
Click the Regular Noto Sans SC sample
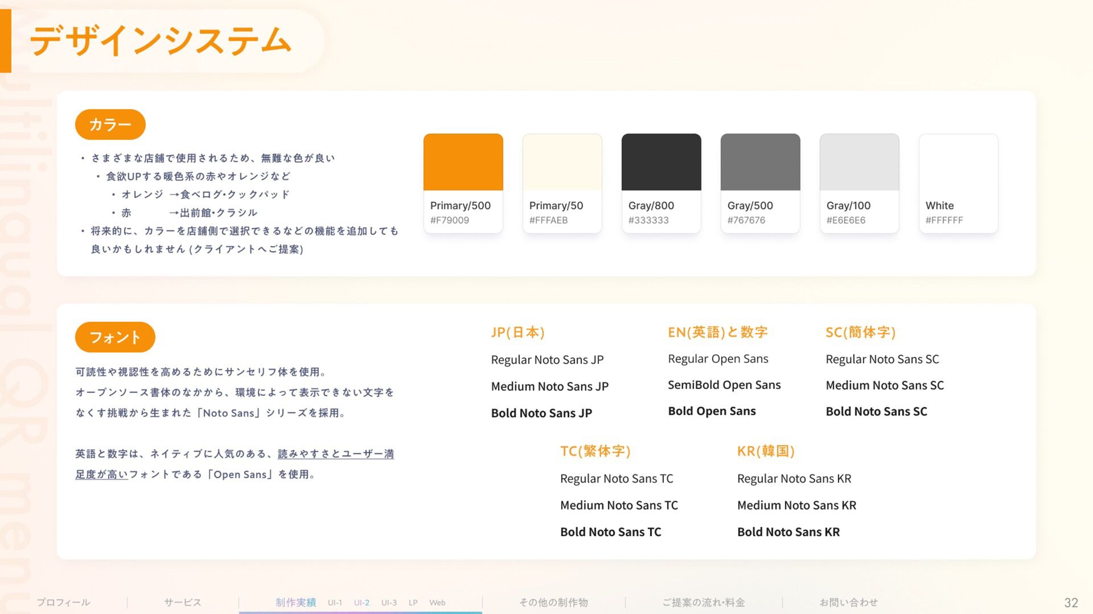pos(882,359)
